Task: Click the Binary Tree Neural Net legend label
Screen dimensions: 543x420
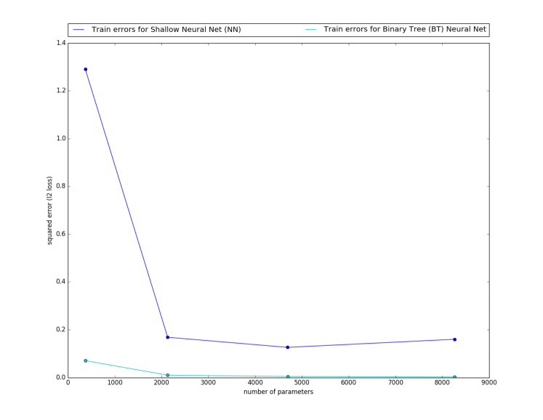Action: click(x=405, y=29)
